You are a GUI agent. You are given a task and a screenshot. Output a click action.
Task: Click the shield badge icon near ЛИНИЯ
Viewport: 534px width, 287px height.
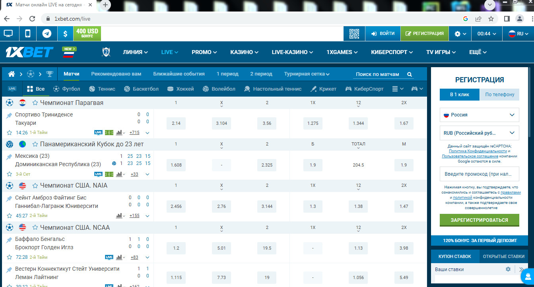click(x=106, y=52)
